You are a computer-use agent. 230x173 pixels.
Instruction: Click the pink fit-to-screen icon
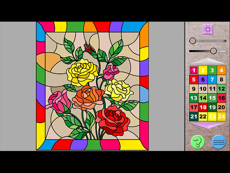pos(207,29)
